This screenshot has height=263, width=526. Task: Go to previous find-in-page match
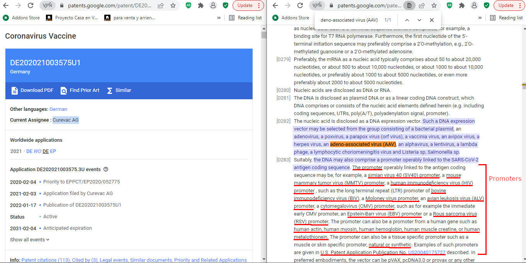click(x=407, y=20)
